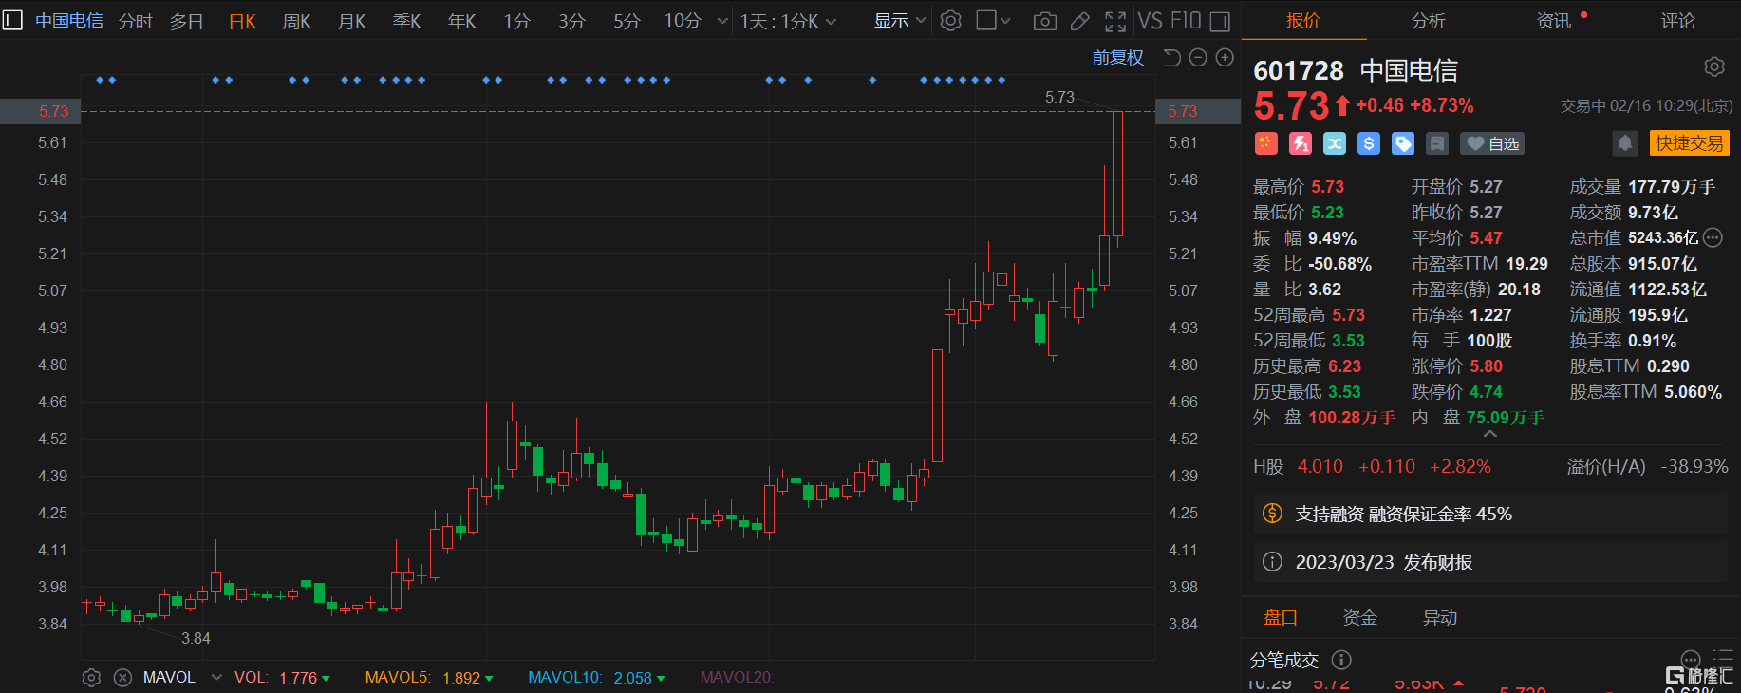Switch to 资金 capital flow tab
1741x693 pixels.
click(1360, 618)
